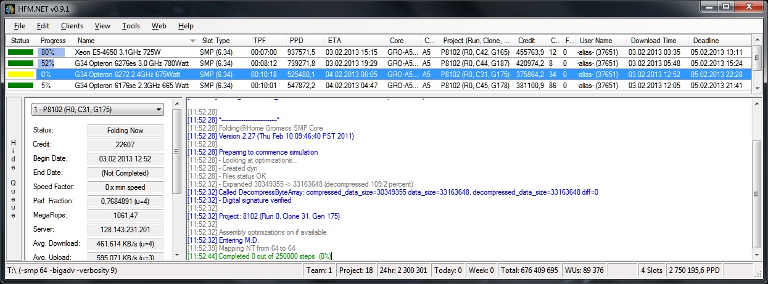Click the Avg. Download value 461,614 KB/s
Viewport: 768px width, 284px height.
[126, 244]
